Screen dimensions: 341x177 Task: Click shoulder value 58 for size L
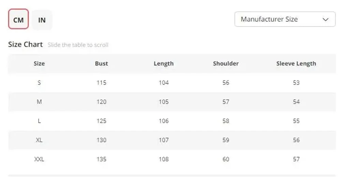click(226, 121)
